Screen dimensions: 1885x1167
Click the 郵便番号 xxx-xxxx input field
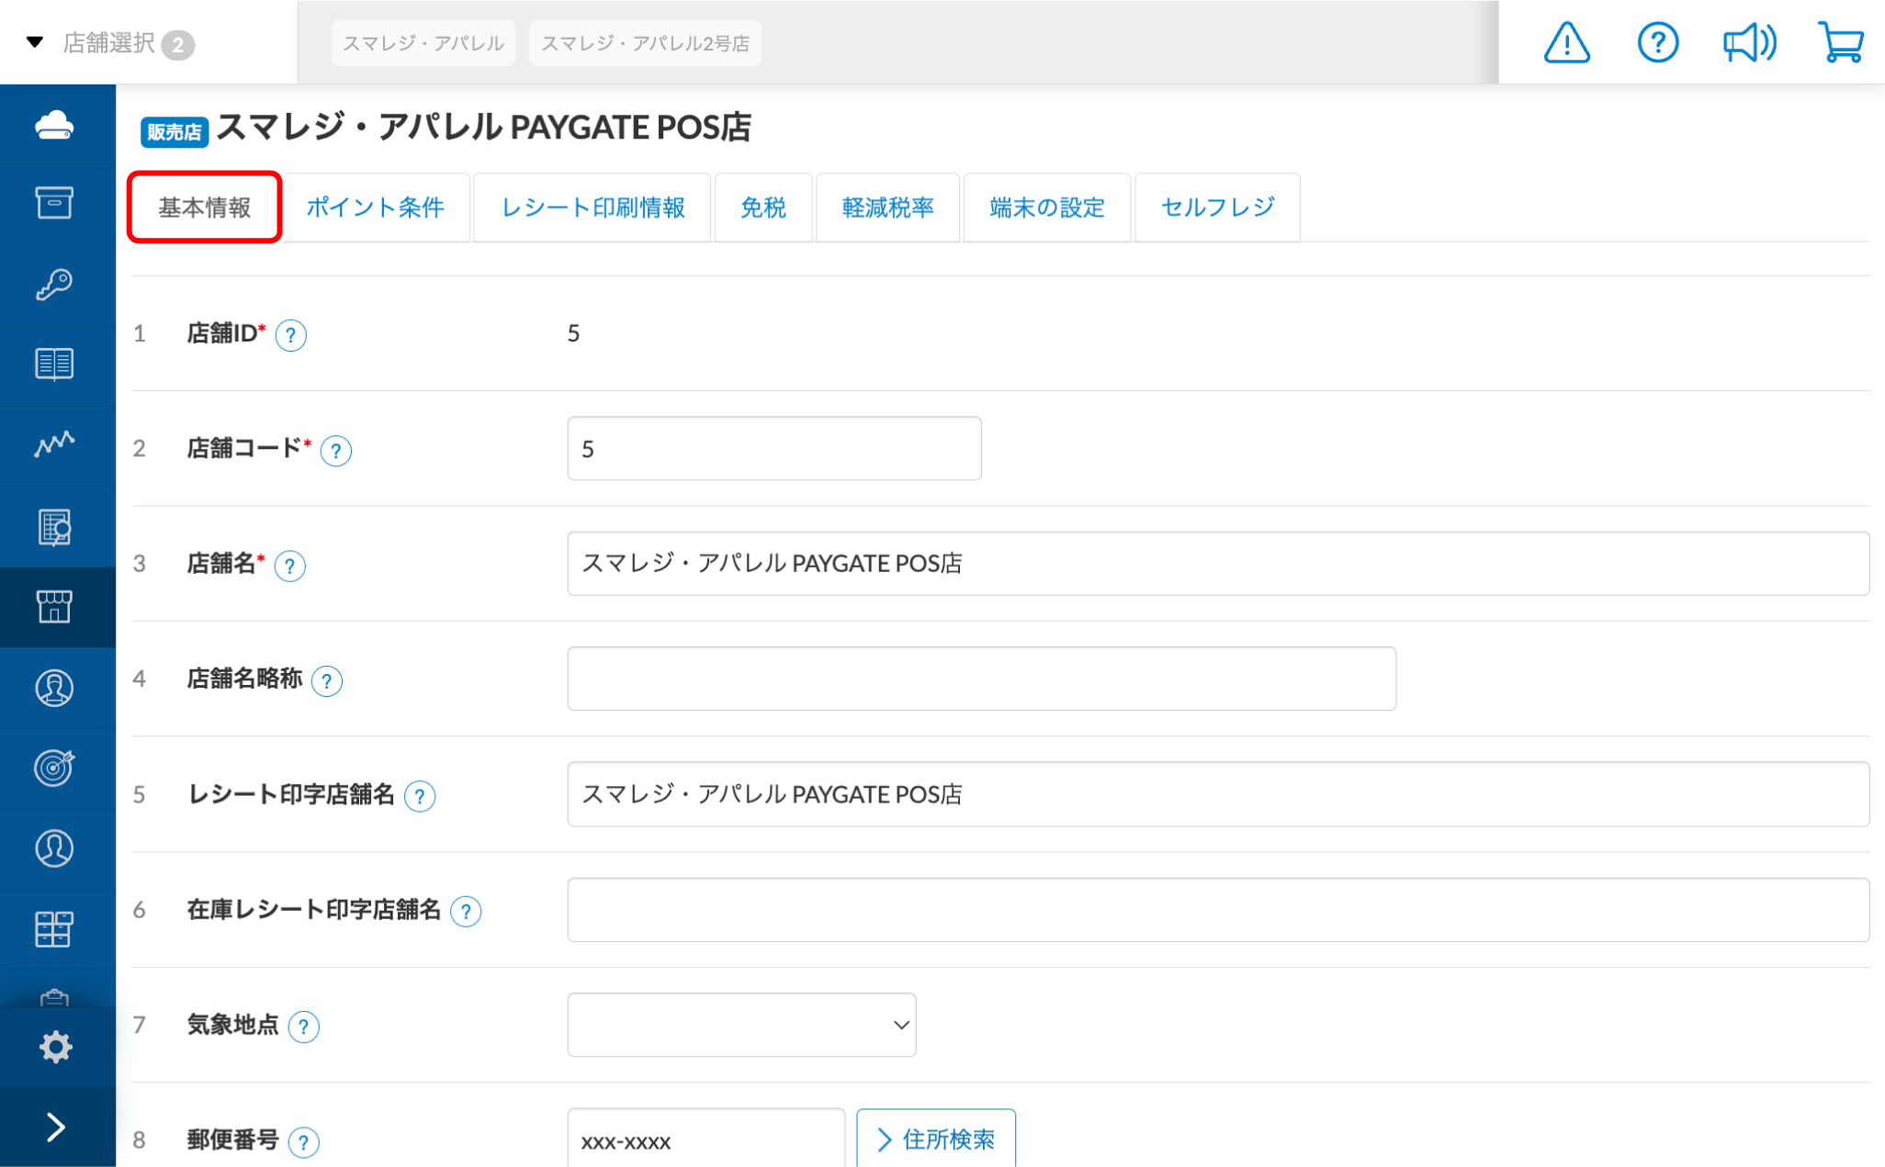coord(705,1139)
